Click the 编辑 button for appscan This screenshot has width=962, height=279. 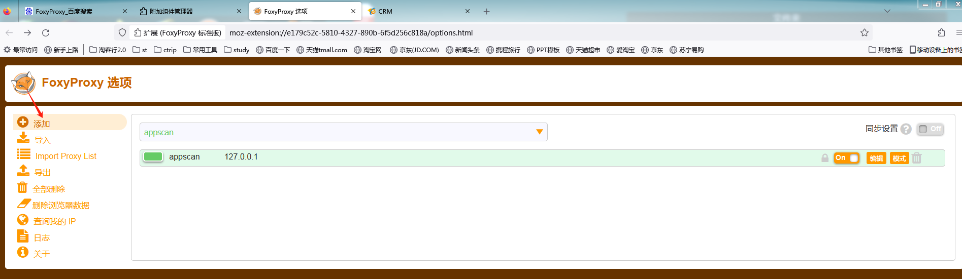pos(876,158)
